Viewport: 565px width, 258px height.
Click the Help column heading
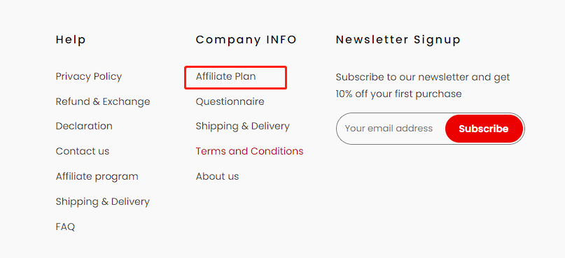pos(71,40)
